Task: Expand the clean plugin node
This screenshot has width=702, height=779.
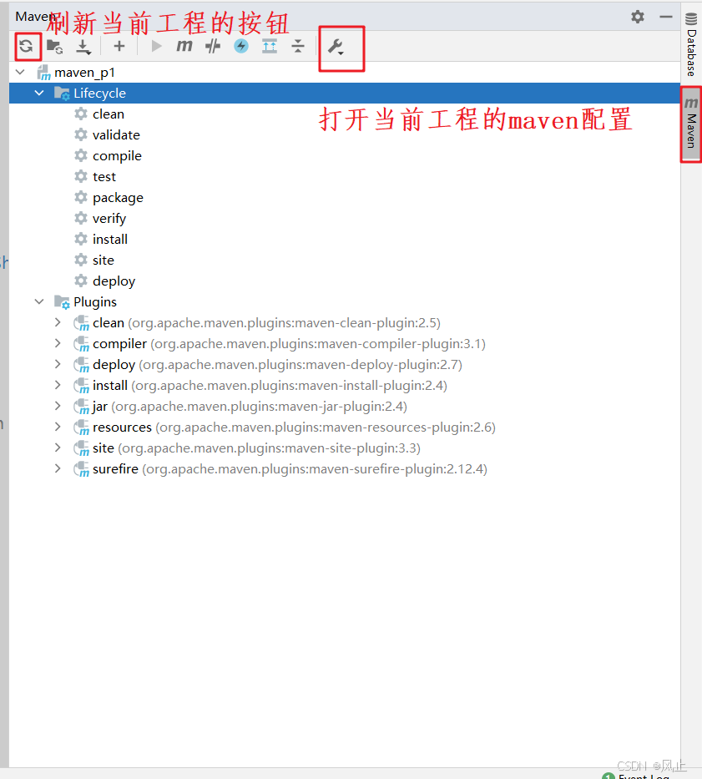Action: click(x=58, y=322)
